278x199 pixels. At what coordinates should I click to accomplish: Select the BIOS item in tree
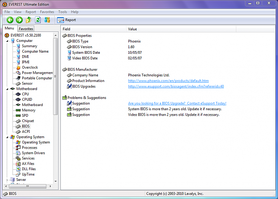coord(26,126)
